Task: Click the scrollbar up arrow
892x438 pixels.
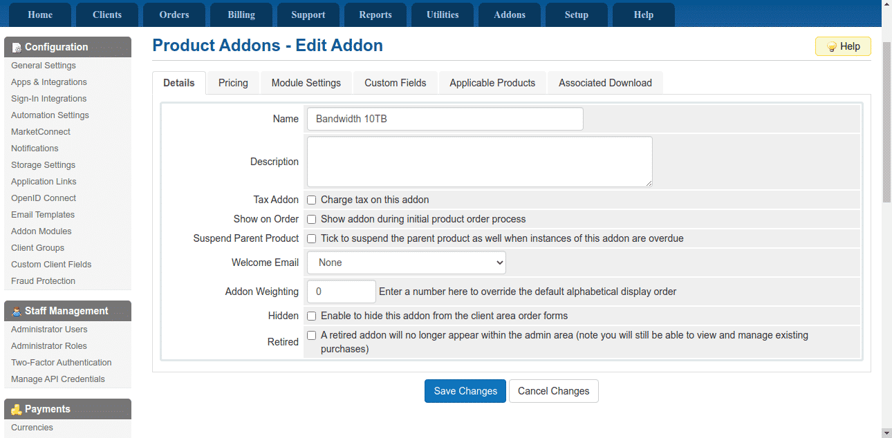Action: [886, 6]
